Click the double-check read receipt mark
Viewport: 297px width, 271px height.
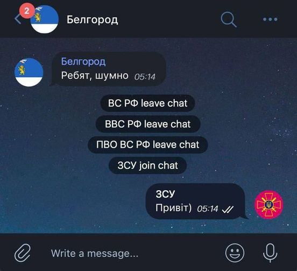228,210
